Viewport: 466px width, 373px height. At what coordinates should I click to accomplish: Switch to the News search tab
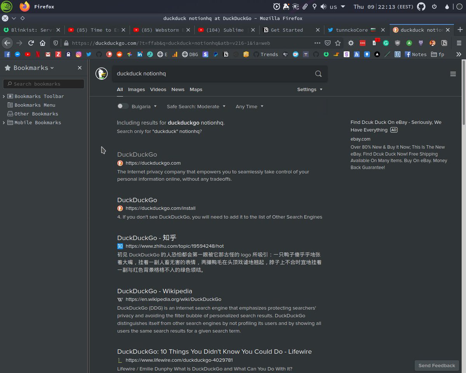click(178, 89)
